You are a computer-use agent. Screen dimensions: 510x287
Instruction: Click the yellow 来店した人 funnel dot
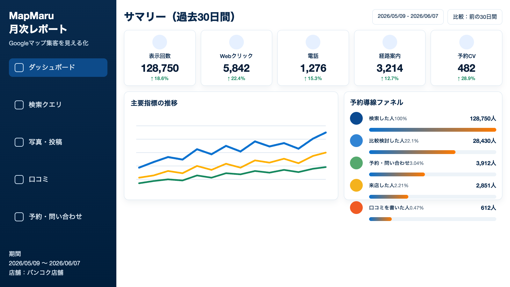coord(356,185)
